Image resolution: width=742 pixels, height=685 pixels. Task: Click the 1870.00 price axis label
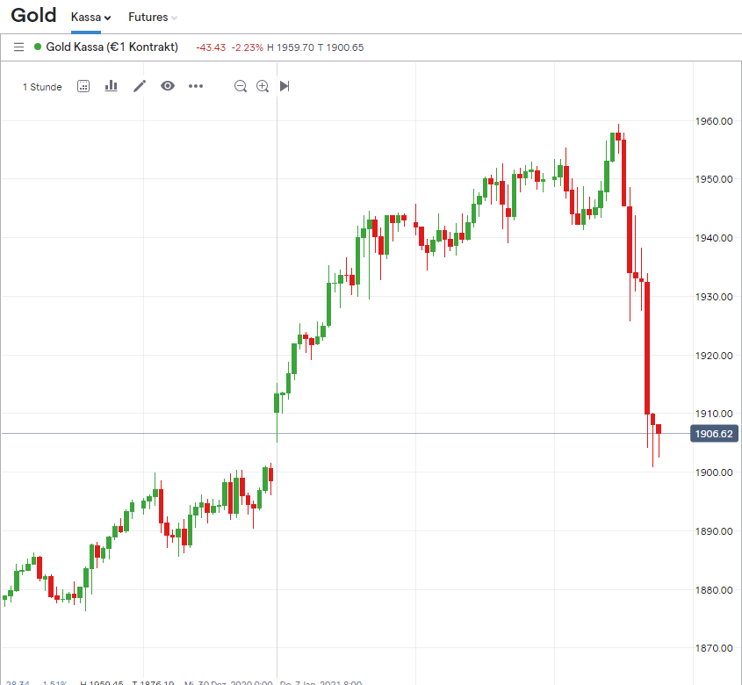(714, 648)
